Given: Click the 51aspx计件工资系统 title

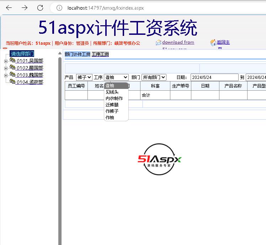Looking at the screenshot, I should [x=118, y=28].
